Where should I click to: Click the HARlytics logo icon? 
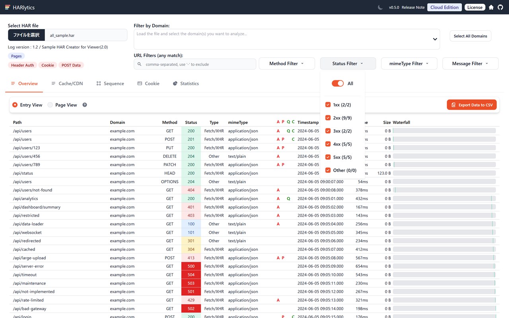(x=7, y=7)
